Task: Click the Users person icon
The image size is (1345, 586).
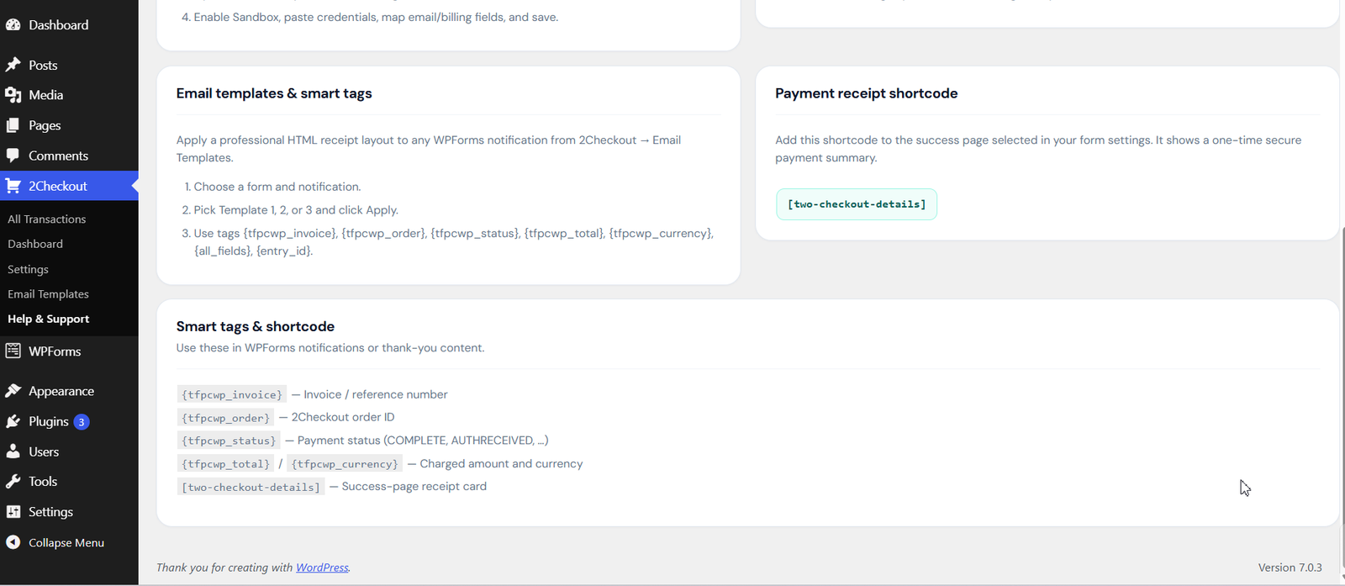Action: pos(13,451)
